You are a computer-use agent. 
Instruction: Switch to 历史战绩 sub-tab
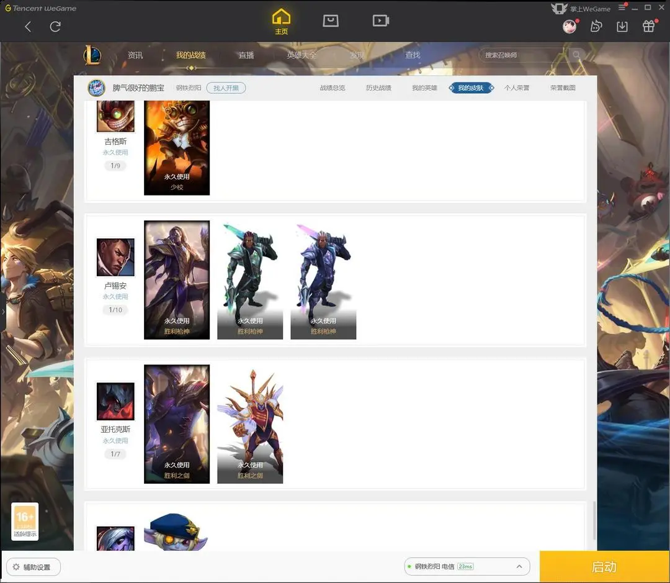click(378, 88)
